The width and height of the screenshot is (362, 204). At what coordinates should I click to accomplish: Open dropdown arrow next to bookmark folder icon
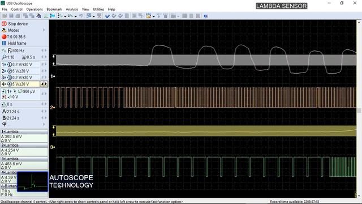coord(153,16)
